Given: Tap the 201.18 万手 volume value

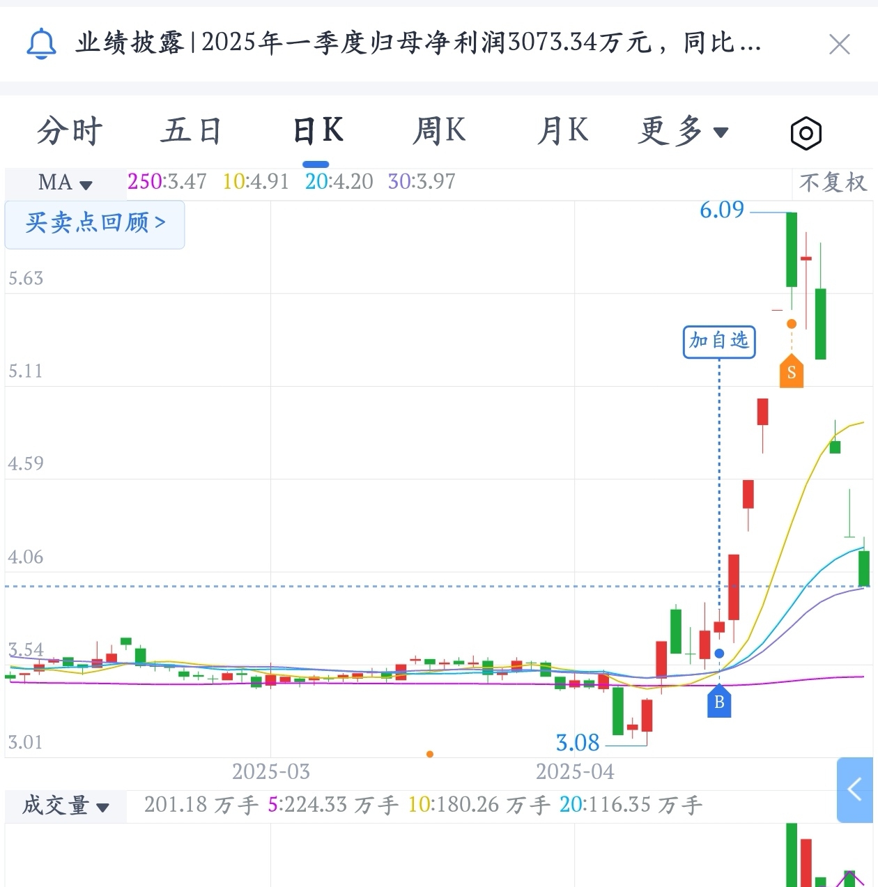Looking at the screenshot, I should 201,805.
